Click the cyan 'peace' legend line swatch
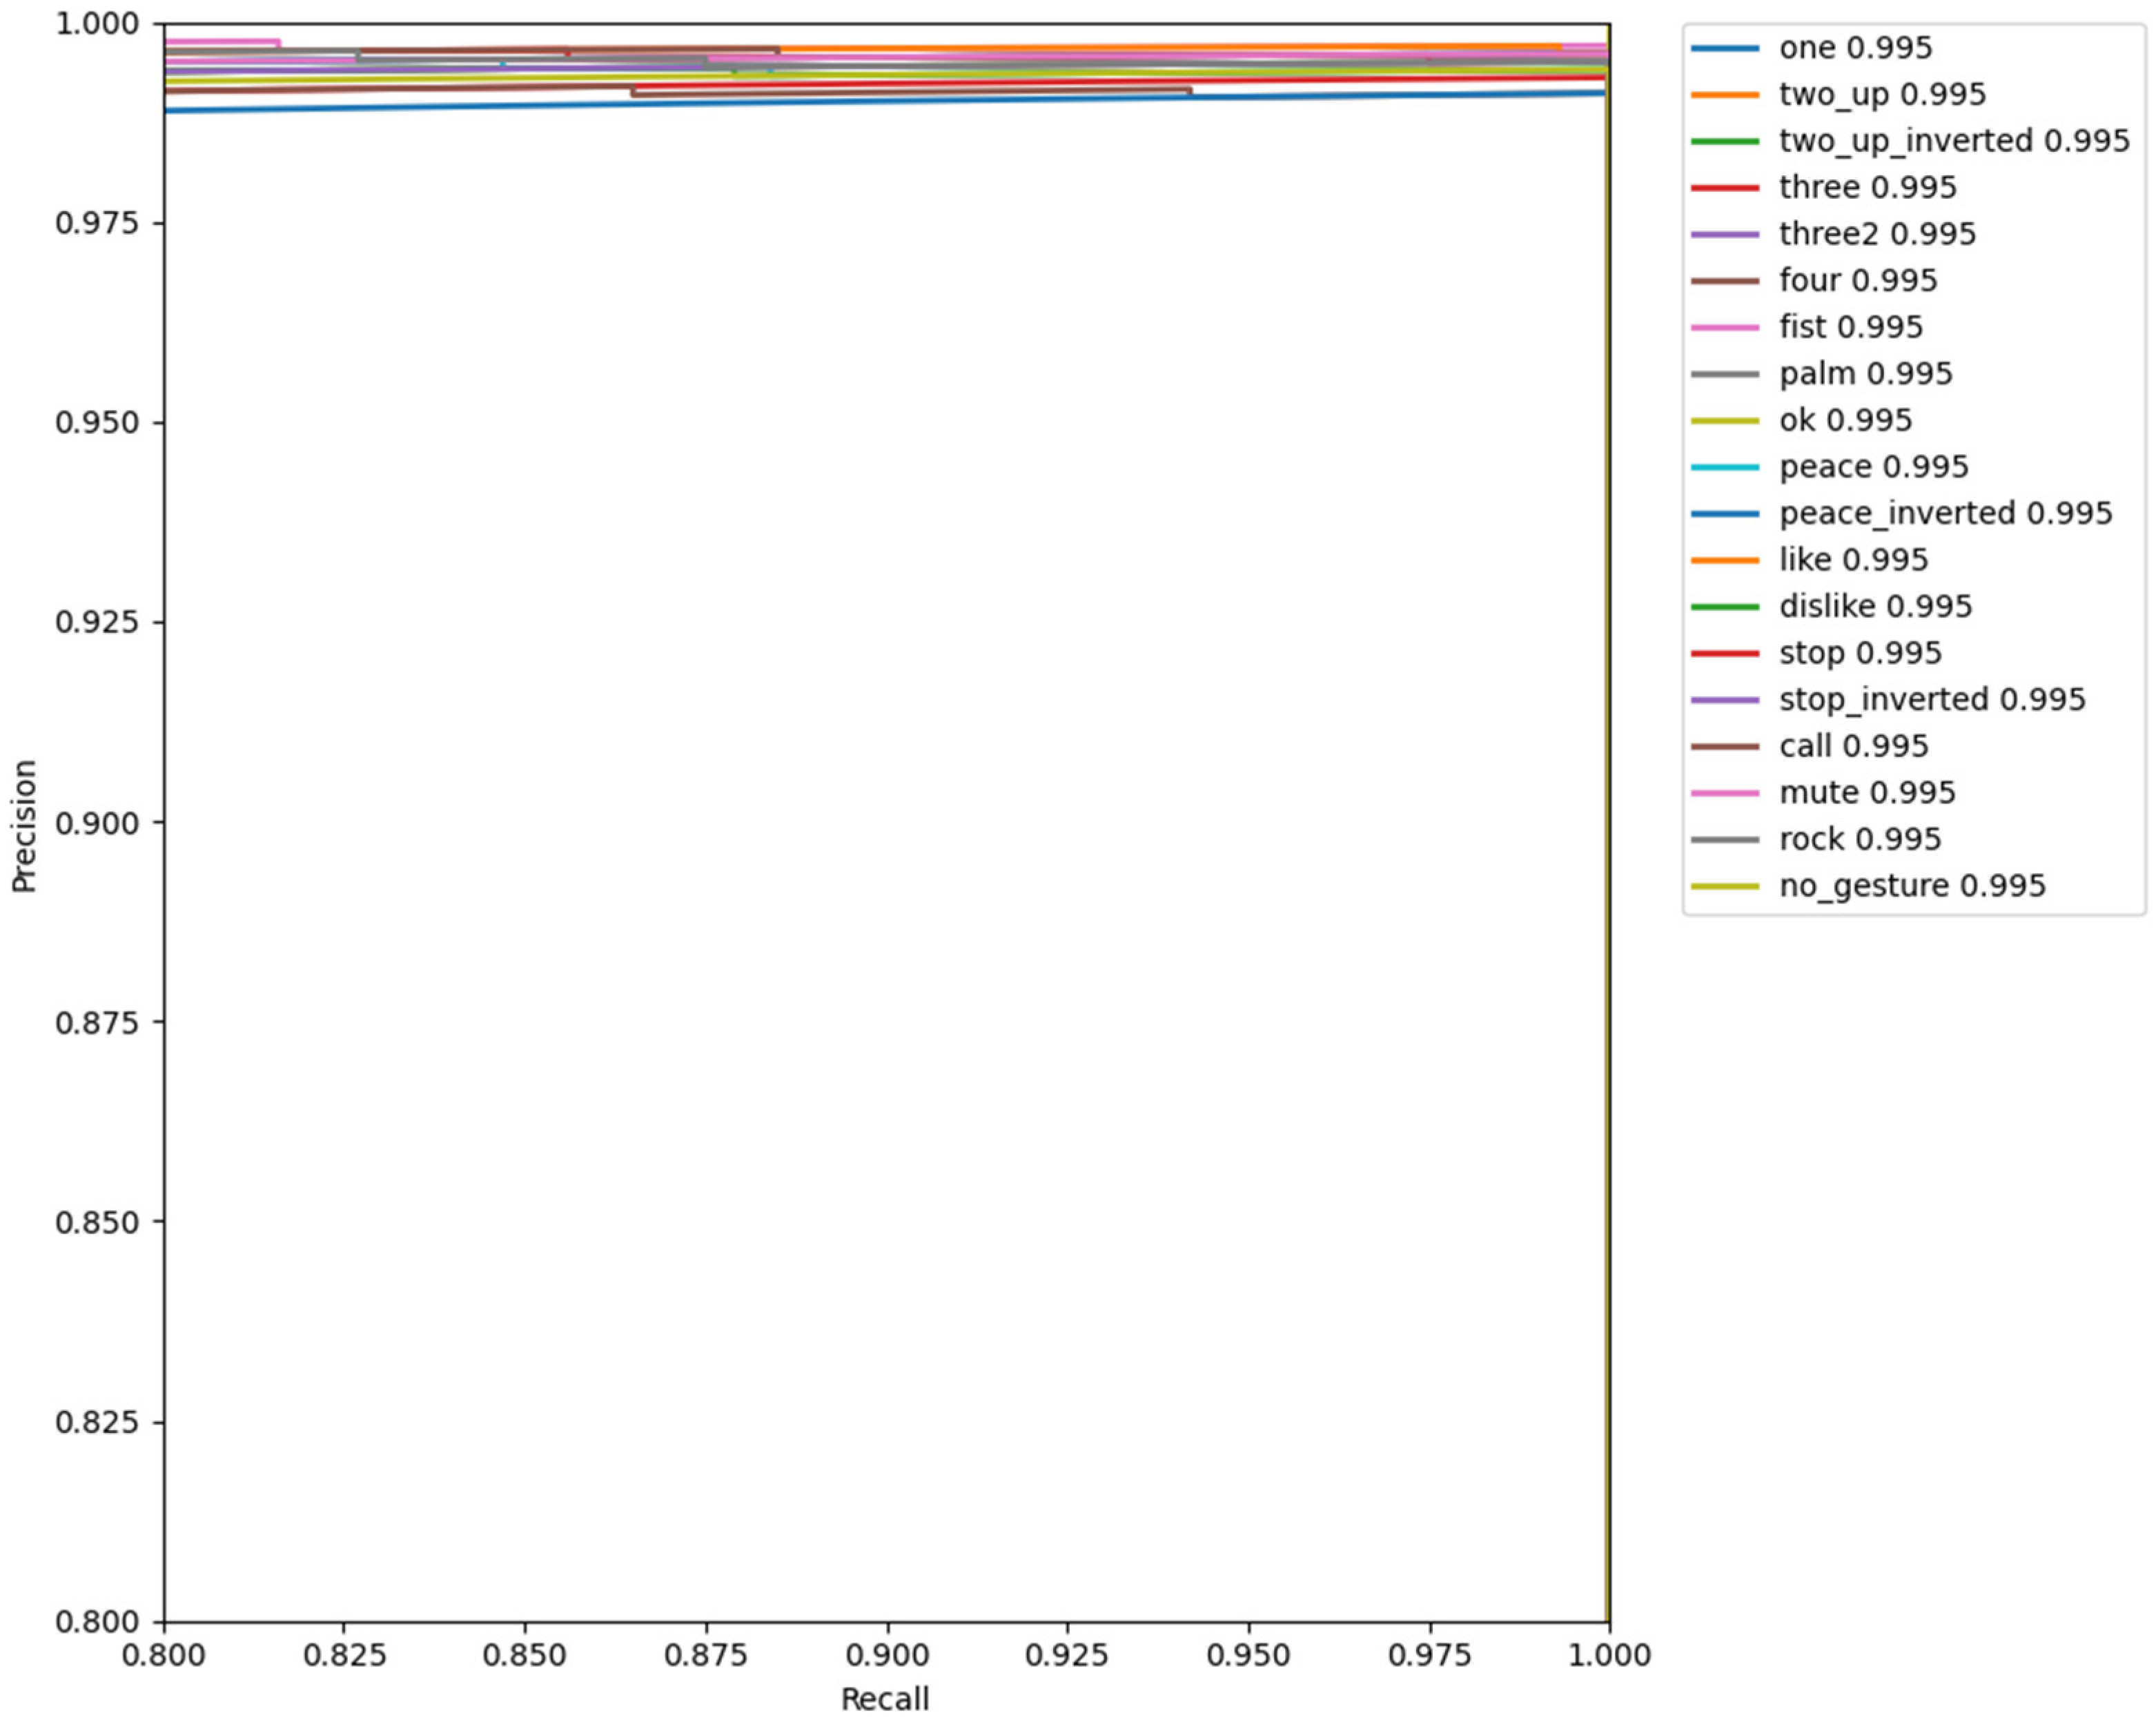The image size is (2156, 1720). click(1724, 467)
